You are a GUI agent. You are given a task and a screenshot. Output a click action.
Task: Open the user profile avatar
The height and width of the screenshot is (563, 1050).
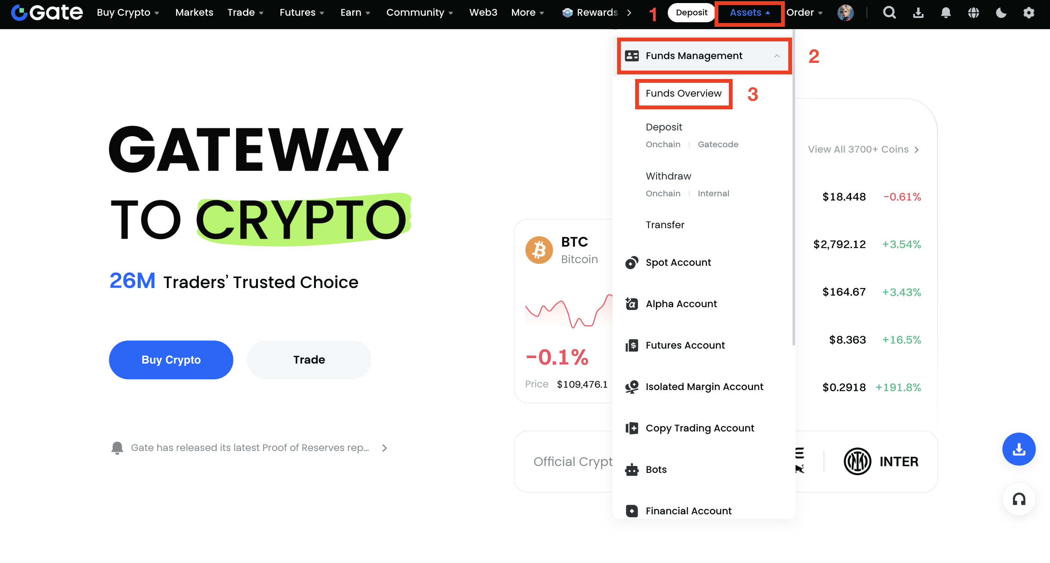(x=845, y=13)
